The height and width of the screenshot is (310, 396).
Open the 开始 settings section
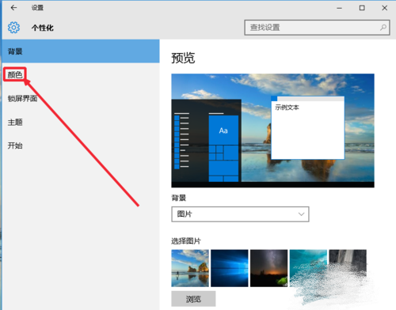[15, 146]
